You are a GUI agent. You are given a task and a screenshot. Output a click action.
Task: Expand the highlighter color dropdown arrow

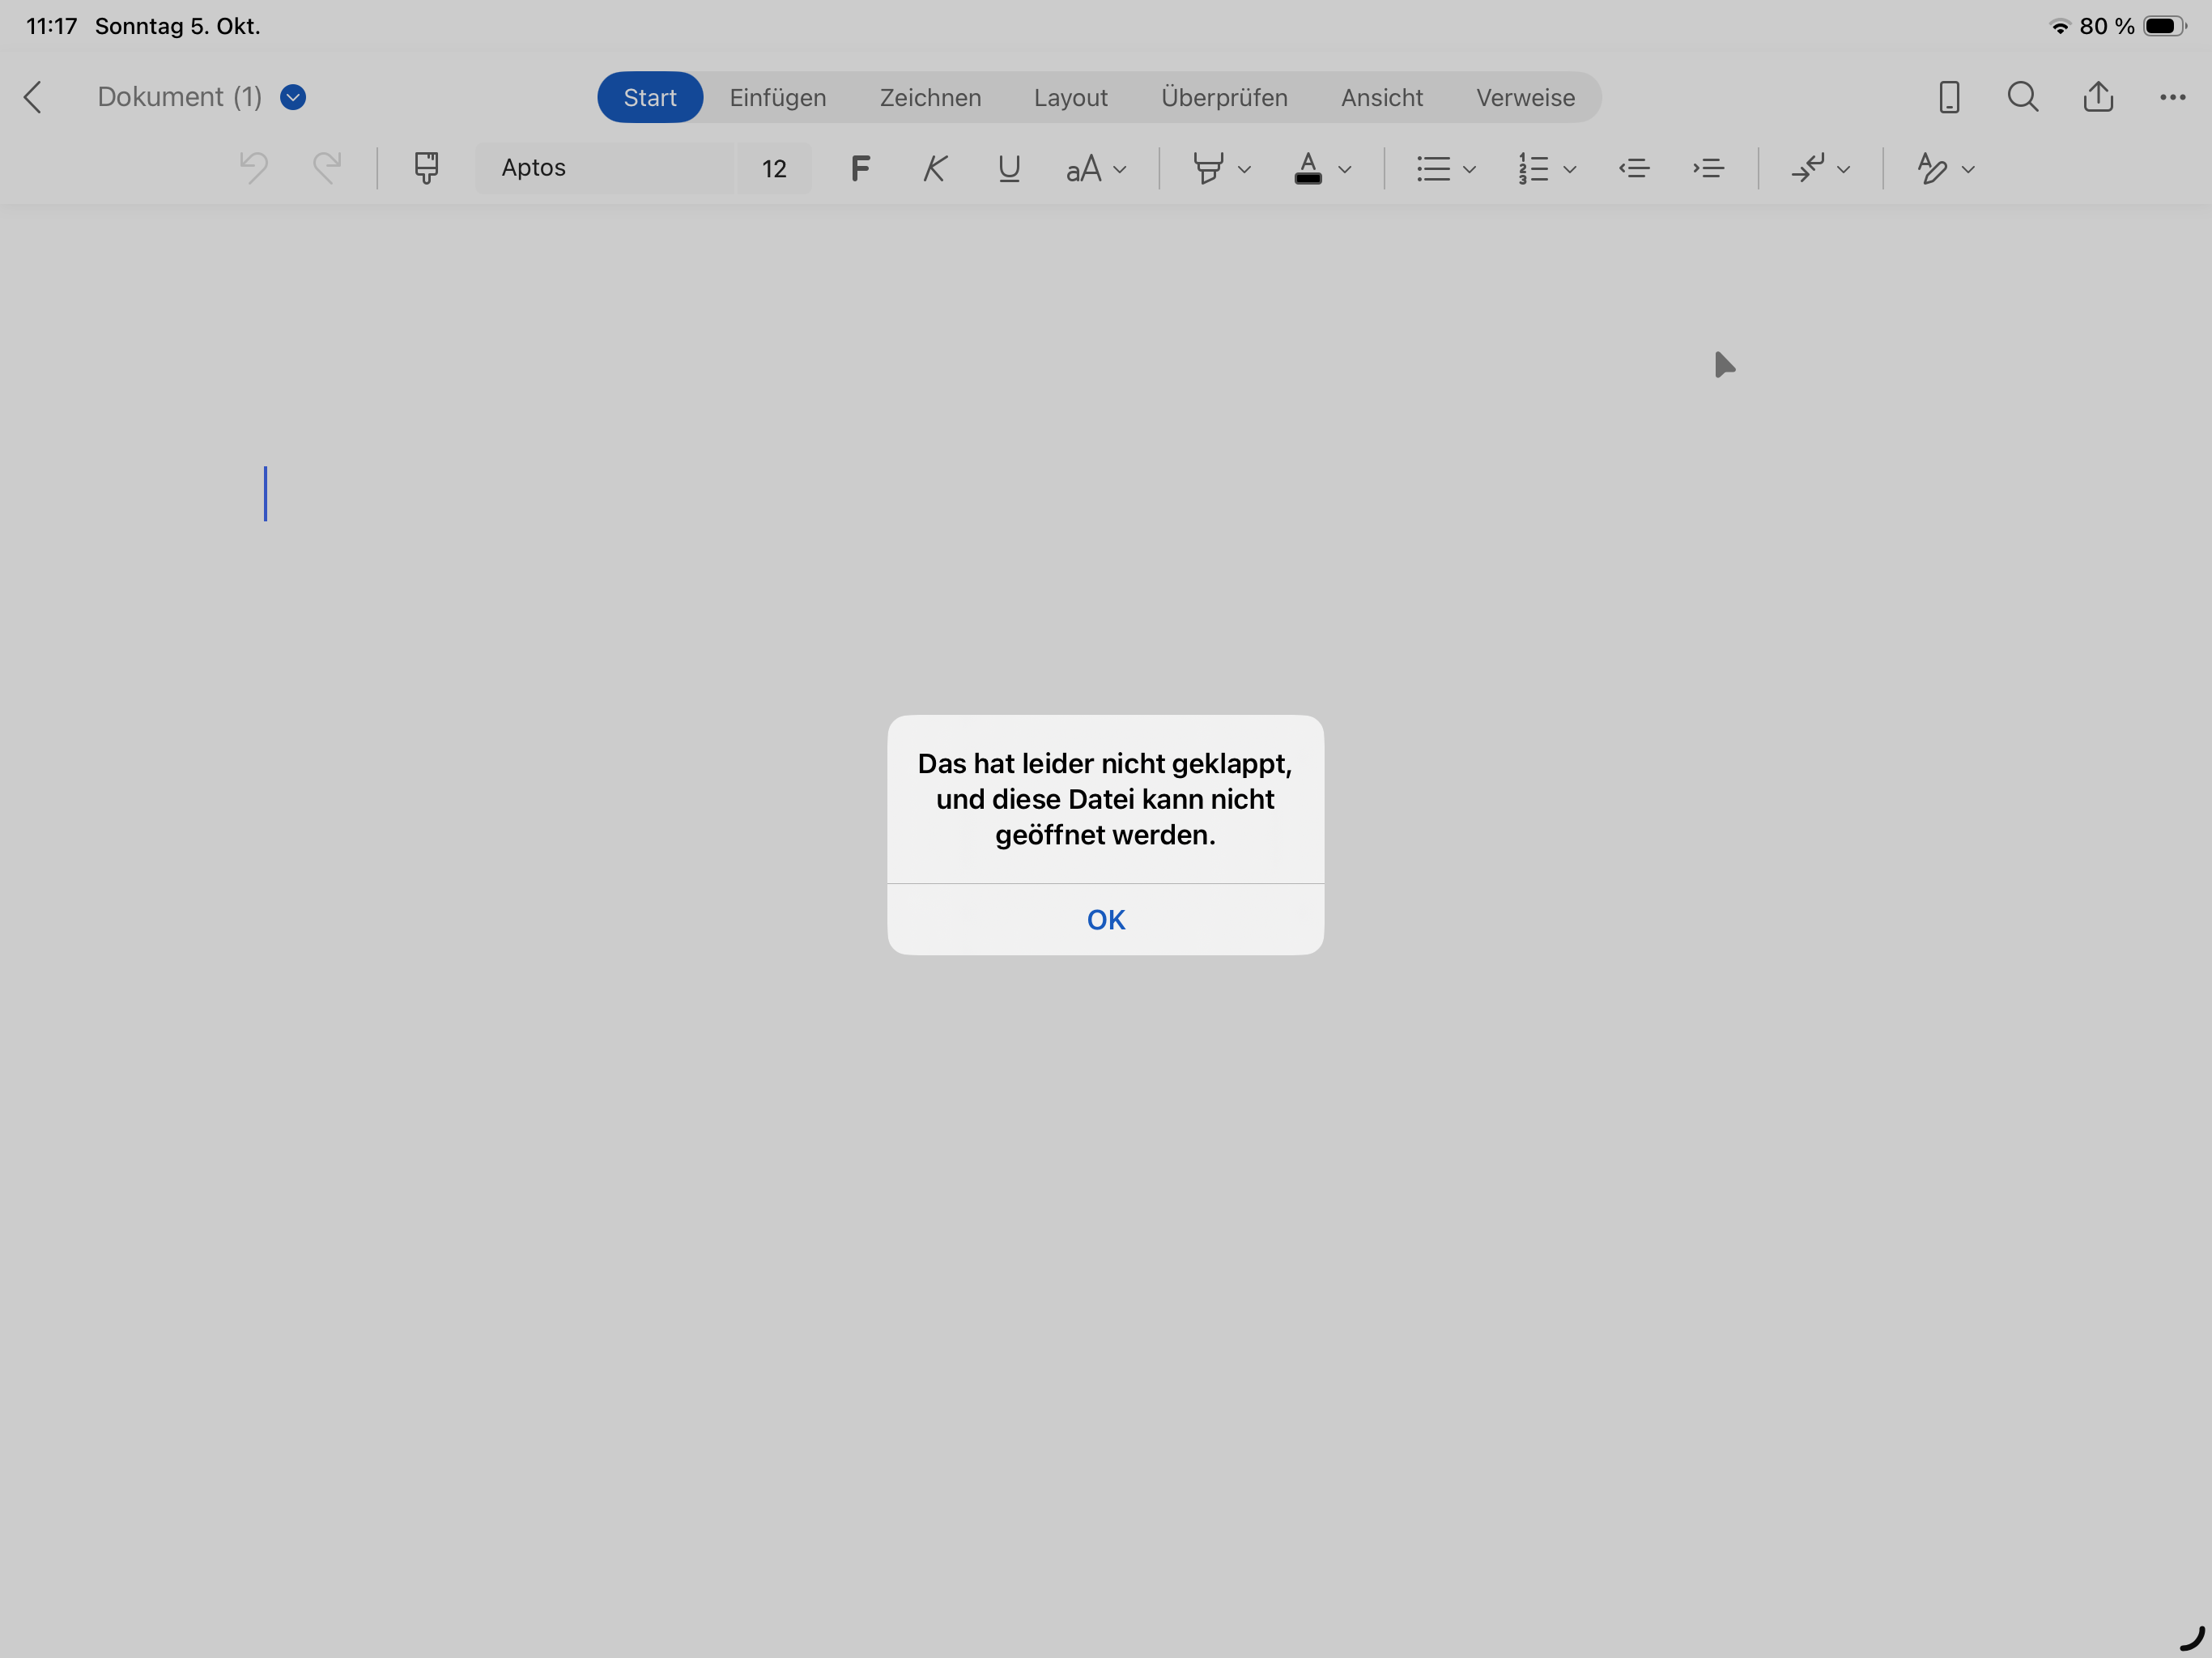click(1244, 169)
